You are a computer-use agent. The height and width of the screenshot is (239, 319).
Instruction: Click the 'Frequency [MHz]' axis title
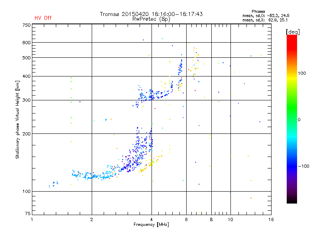[151, 225]
